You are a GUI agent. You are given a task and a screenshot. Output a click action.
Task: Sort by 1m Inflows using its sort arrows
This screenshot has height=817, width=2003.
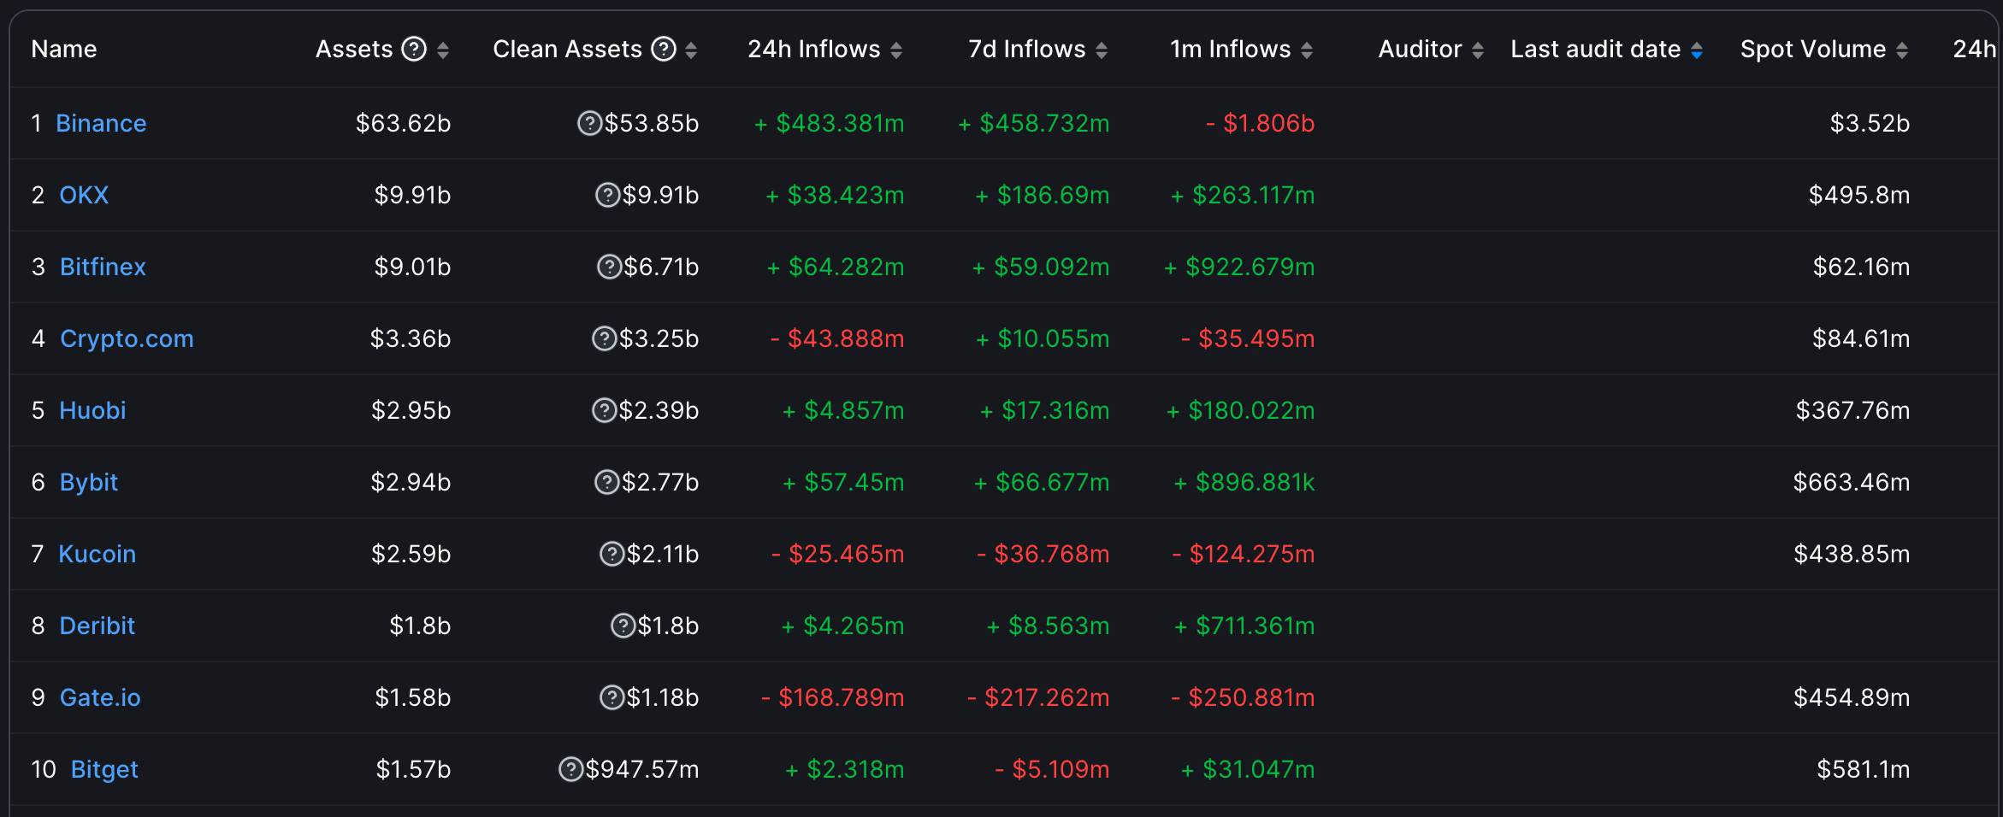pyautogui.click(x=1307, y=50)
